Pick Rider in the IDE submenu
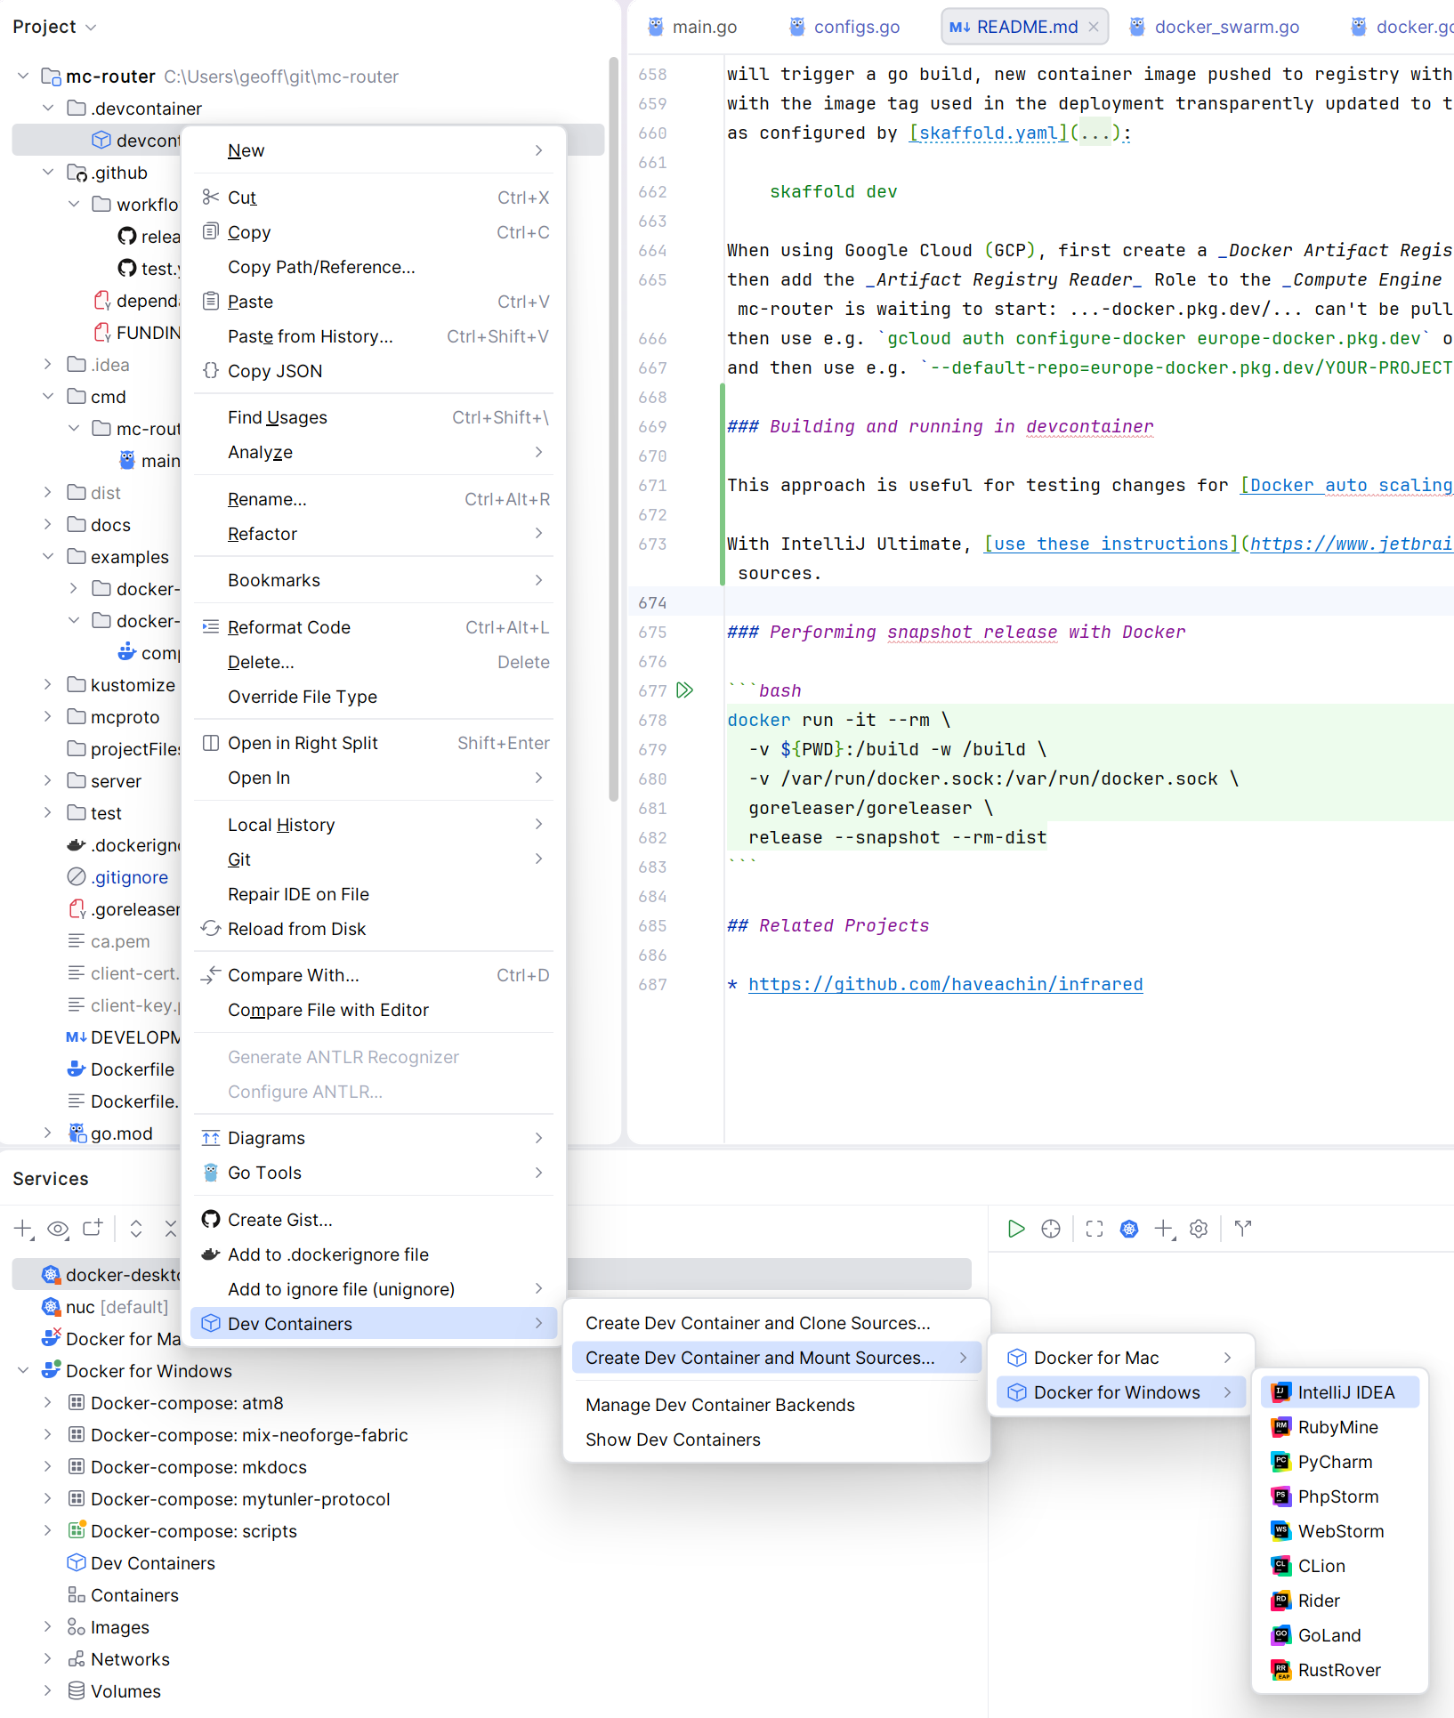The image size is (1454, 1718). click(1339, 1601)
